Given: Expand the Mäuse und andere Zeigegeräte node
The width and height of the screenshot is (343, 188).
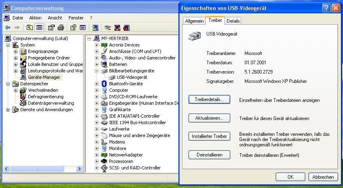Looking at the screenshot, I should (96, 135).
